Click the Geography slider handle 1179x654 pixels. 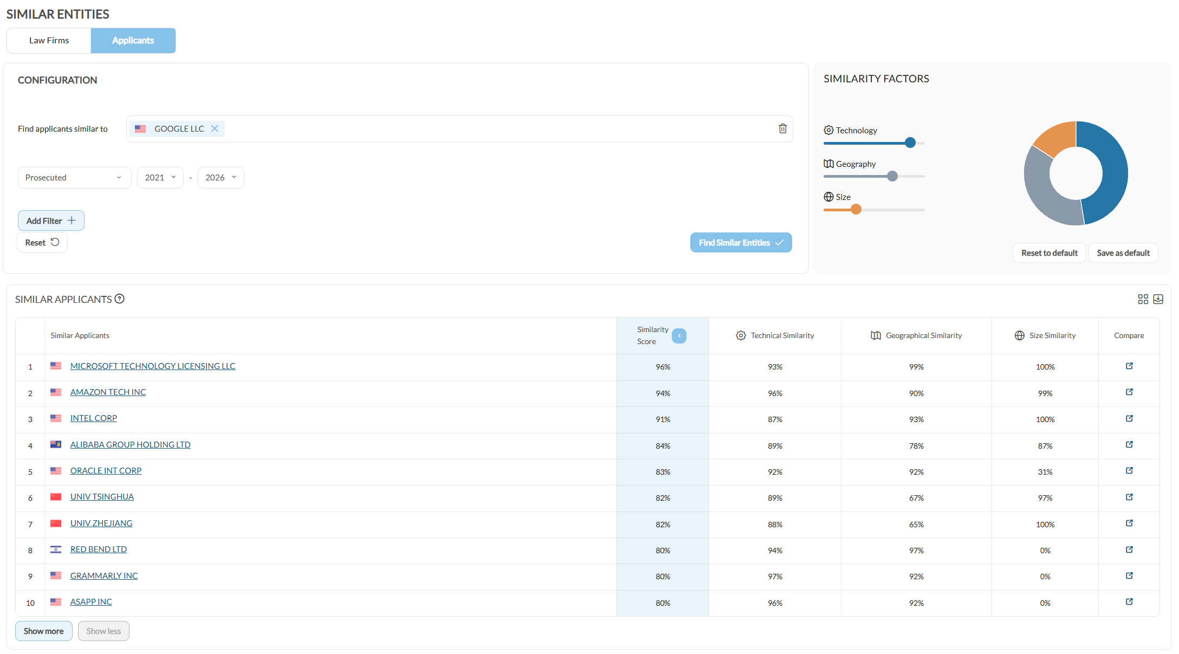892,176
